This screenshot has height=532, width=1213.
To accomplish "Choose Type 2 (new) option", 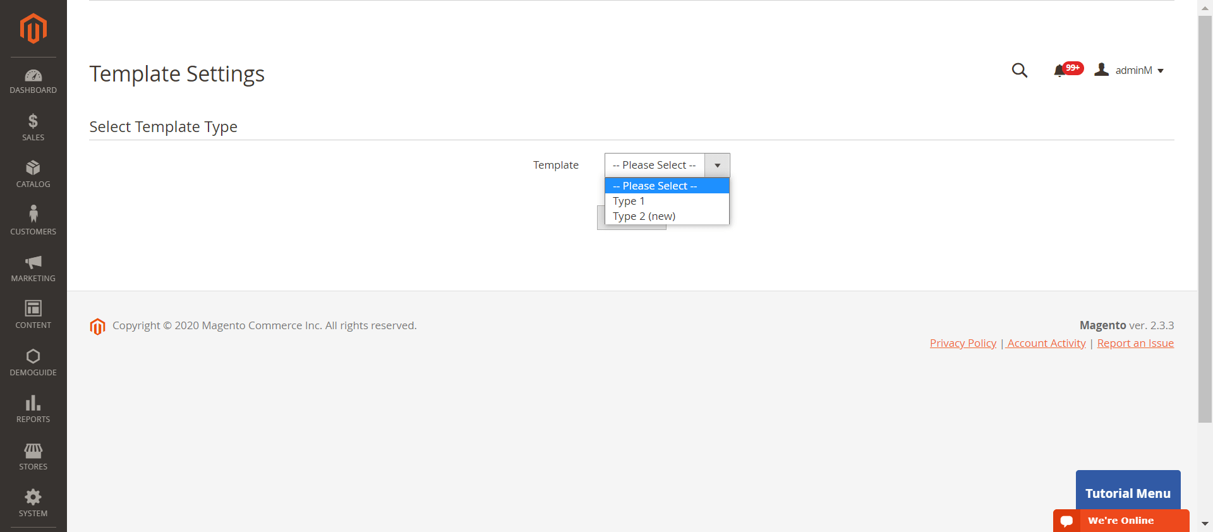I will (x=644, y=216).
